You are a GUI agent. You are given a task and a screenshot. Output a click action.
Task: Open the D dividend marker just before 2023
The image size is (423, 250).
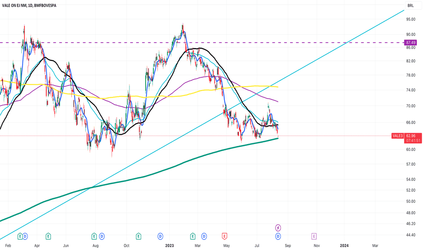click(x=161, y=236)
